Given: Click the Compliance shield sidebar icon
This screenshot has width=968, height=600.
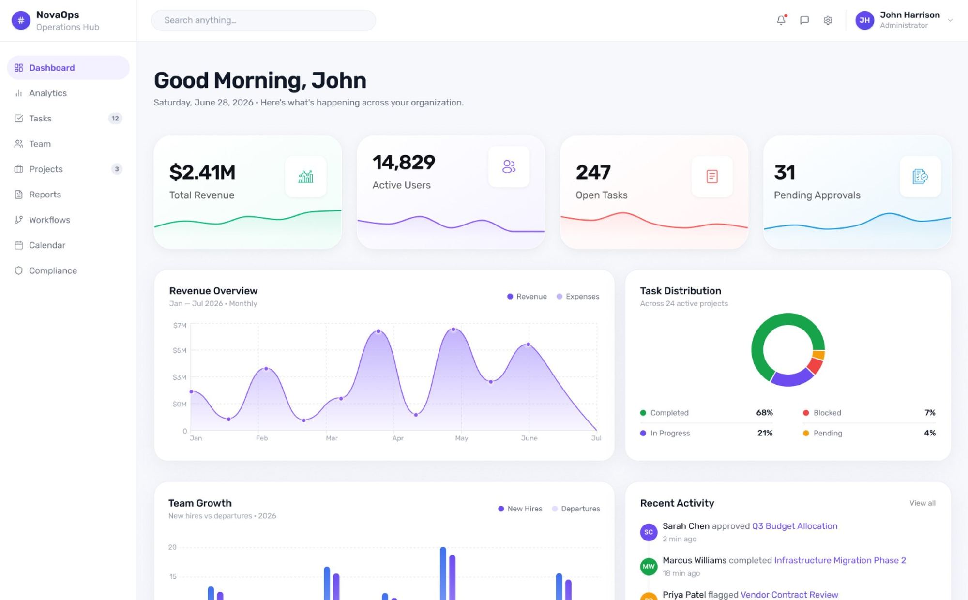Looking at the screenshot, I should click(x=19, y=270).
